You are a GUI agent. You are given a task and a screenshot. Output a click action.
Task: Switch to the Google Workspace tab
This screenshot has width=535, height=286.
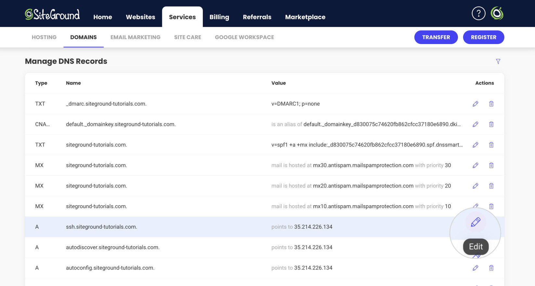tap(244, 37)
